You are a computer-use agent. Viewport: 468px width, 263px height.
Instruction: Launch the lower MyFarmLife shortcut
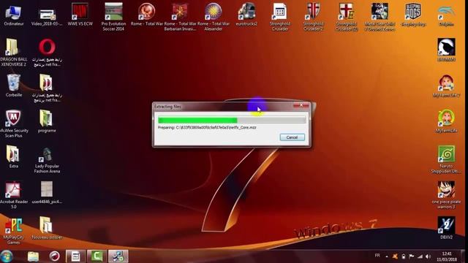(x=446, y=121)
